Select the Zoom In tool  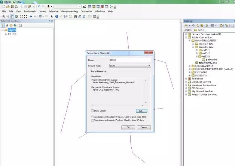(x=4, y=16)
